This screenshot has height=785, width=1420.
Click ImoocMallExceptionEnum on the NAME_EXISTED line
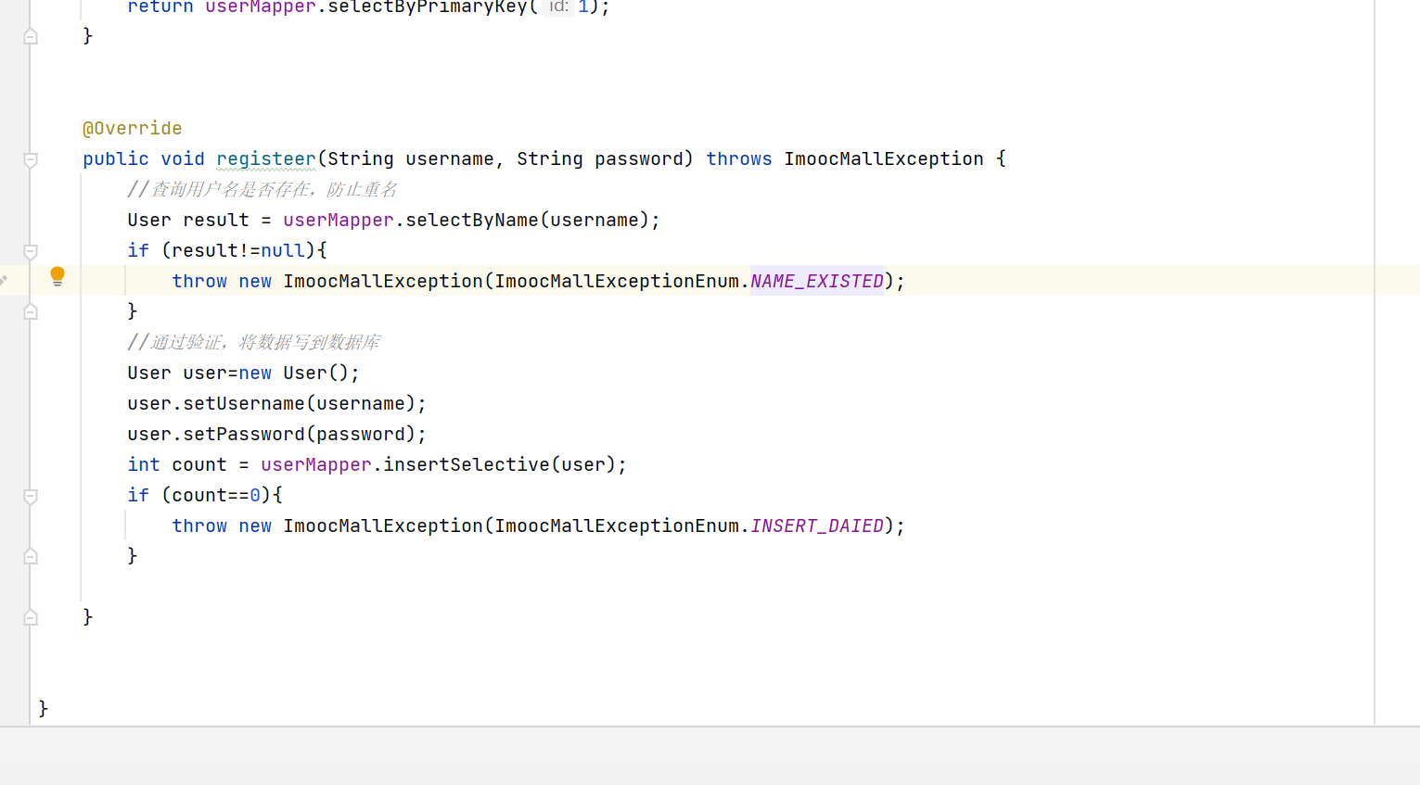[617, 281]
